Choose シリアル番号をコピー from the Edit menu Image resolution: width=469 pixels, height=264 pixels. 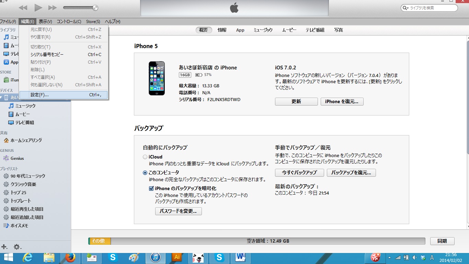tap(64, 54)
